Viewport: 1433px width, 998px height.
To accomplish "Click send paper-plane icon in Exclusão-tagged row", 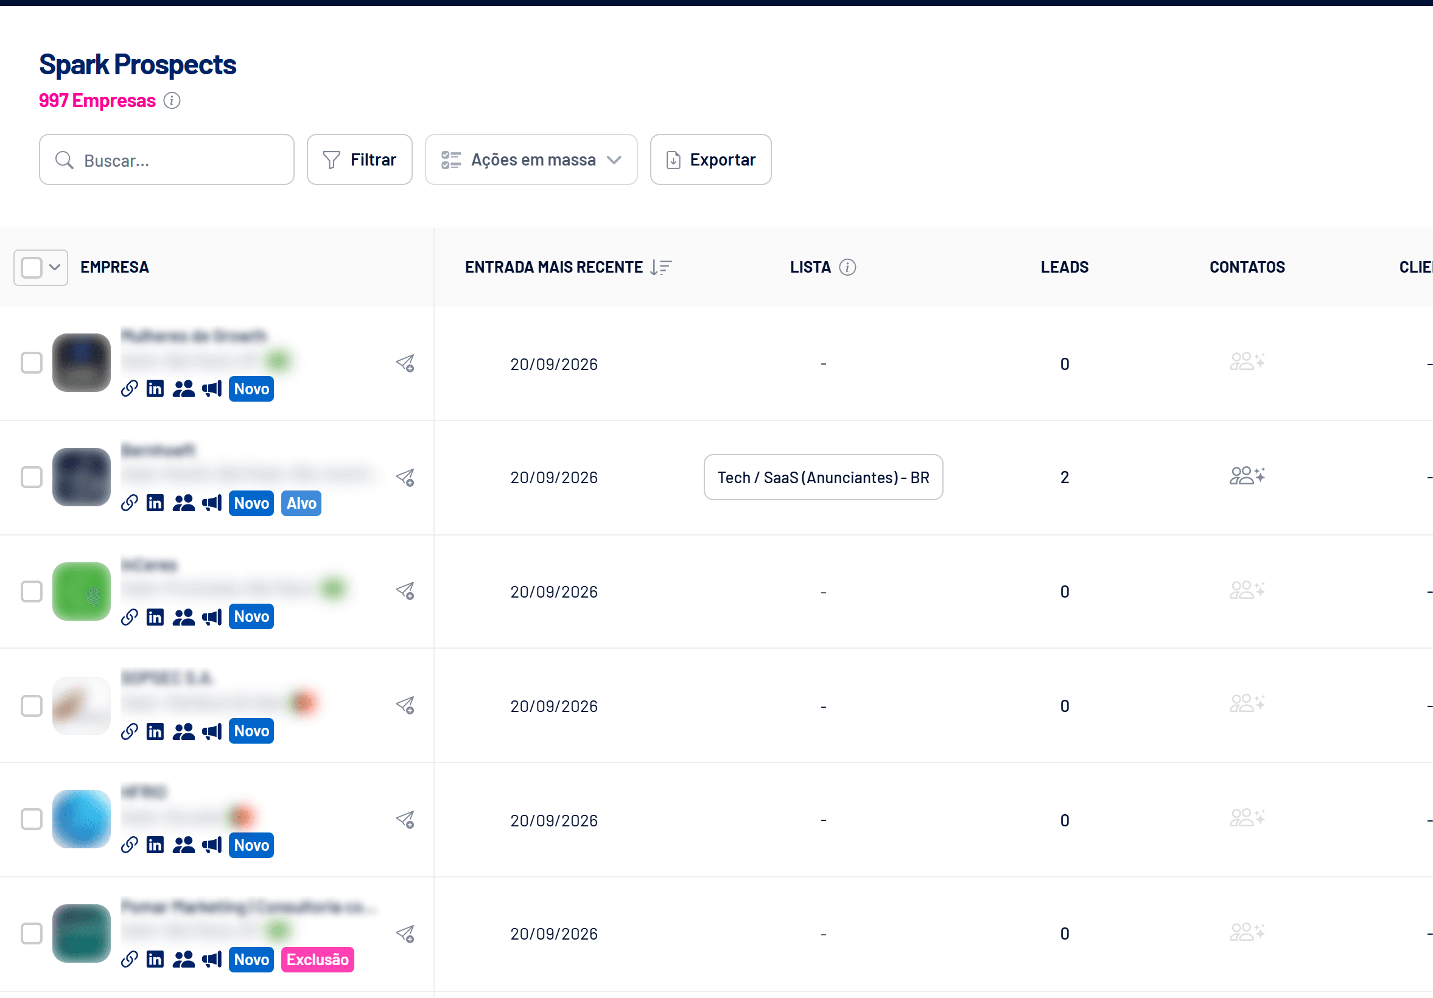I will coord(405,933).
